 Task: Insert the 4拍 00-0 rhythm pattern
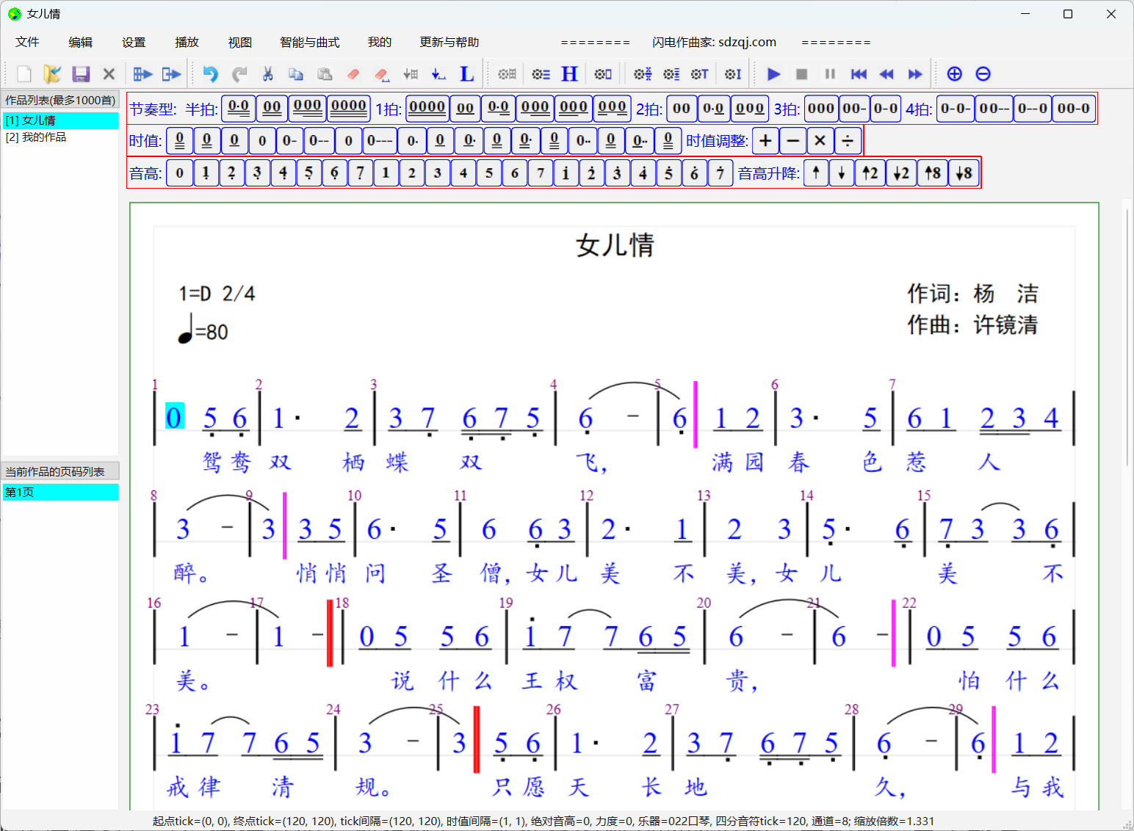click(x=1073, y=109)
